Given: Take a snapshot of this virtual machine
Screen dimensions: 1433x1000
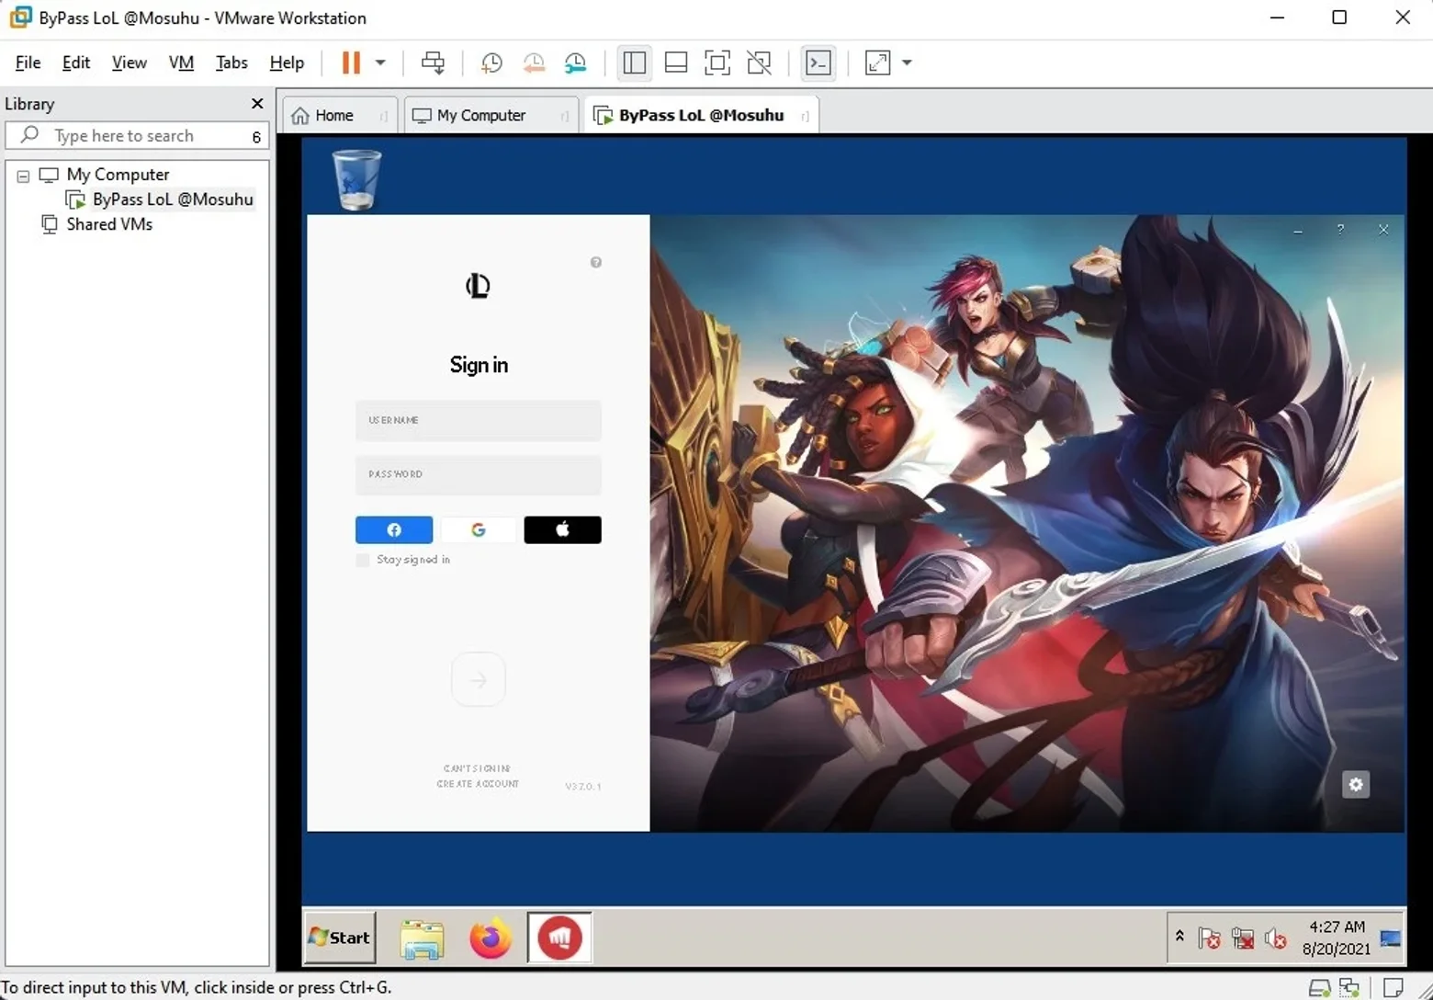Looking at the screenshot, I should pyautogui.click(x=491, y=62).
